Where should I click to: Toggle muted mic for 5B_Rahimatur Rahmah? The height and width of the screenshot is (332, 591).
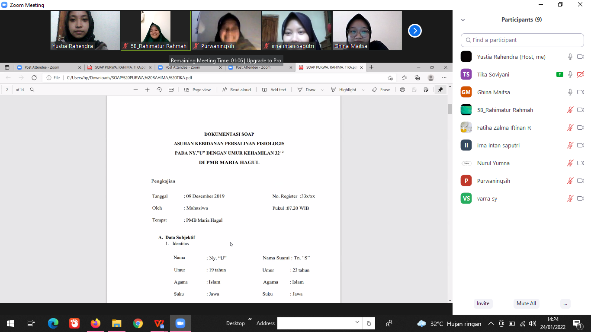point(570,110)
